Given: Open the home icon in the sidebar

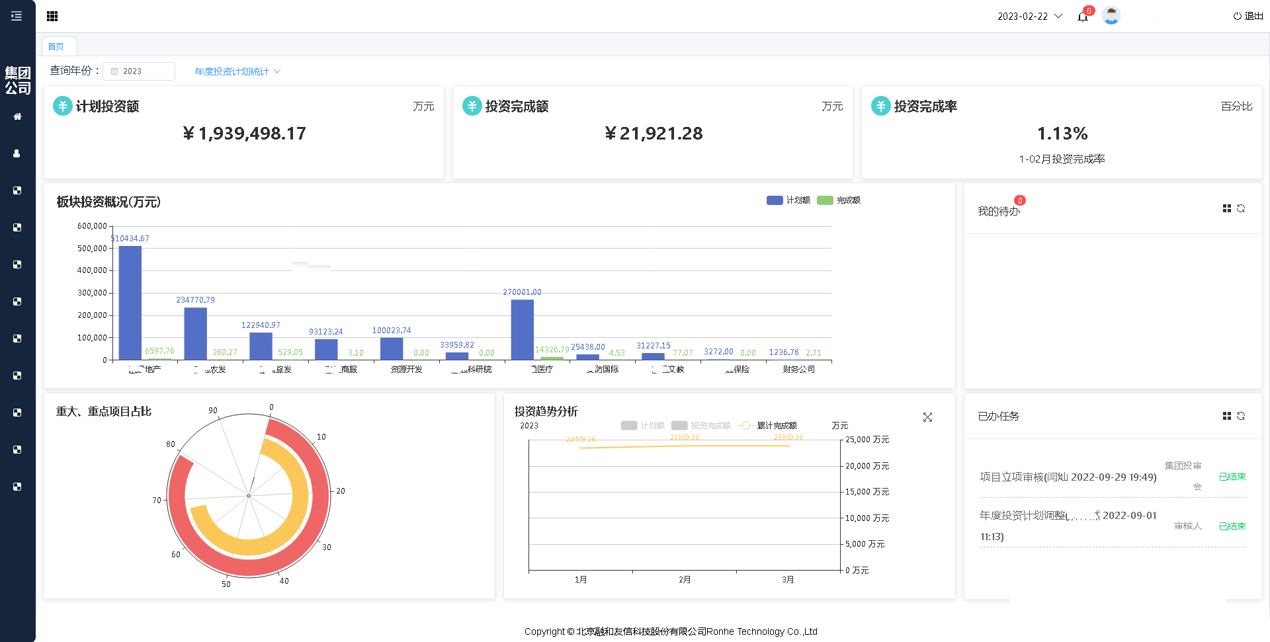Looking at the screenshot, I should pos(17,116).
